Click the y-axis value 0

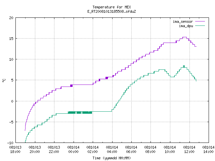click(x=12, y=101)
